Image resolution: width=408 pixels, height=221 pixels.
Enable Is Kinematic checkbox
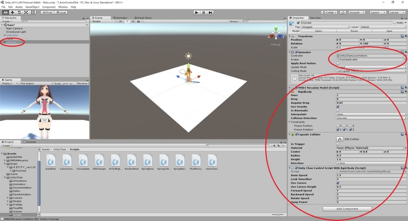pyautogui.click(x=338, y=111)
